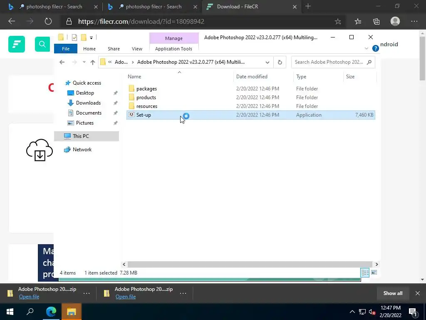This screenshot has height=320, width=426.
Task: Select Documents in navigation pane
Action: (89, 113)
